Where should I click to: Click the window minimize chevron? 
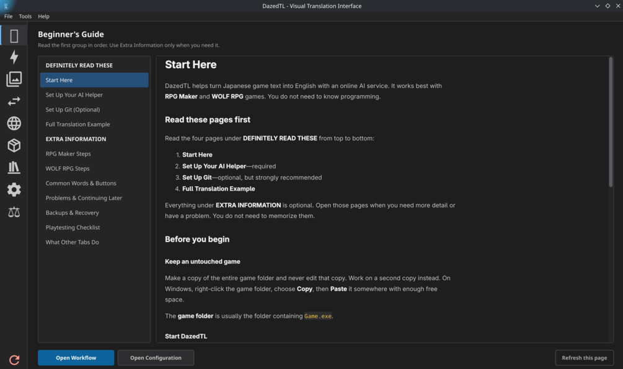(597, 6)
